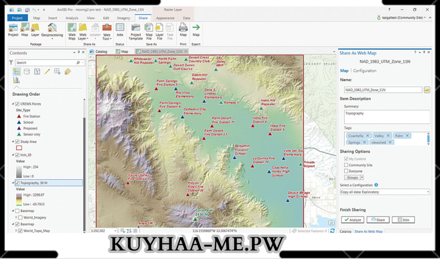Image resolution: width=440 pixels, height=259 pixels.
Task: Click the refresh icon in status bar
Action: [x=333, y=231]
